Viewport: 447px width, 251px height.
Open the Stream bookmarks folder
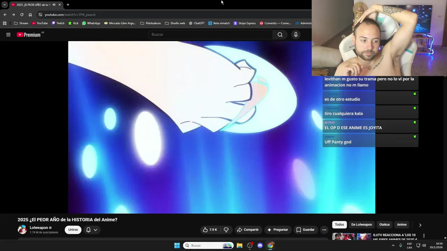tap(21, 23)
